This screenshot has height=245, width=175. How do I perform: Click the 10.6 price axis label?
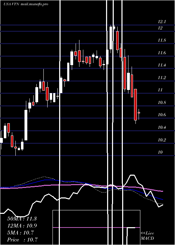(162, 115)
